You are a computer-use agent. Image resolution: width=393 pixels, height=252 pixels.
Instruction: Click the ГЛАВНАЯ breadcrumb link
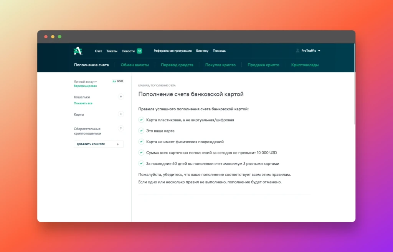coord(144,85)
